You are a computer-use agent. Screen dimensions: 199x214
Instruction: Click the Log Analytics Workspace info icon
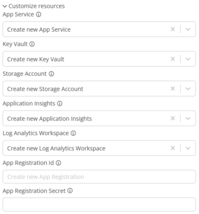(x=73, y=133)
